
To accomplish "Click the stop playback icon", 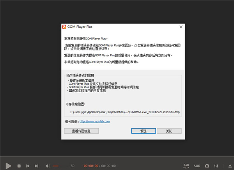I will coord(19,166).
